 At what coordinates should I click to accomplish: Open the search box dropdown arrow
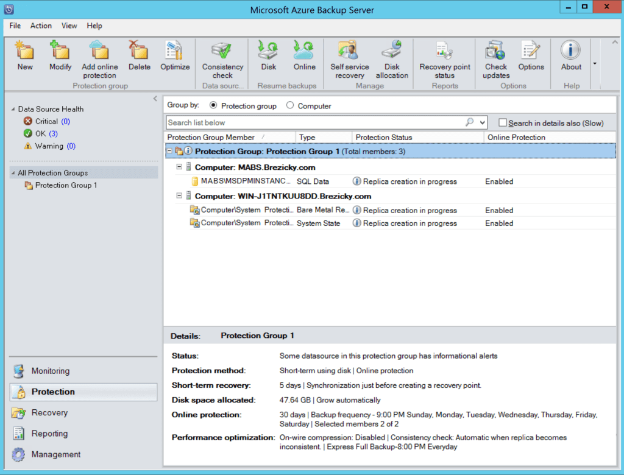483,122
